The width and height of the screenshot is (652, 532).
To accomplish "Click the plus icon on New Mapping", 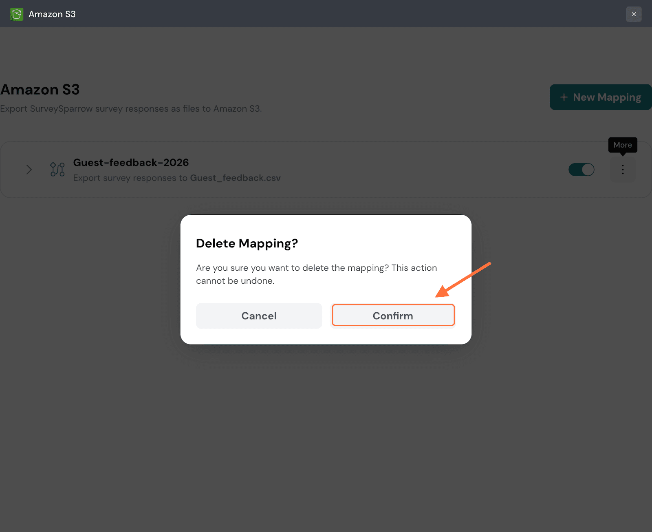I will point(564,97).
